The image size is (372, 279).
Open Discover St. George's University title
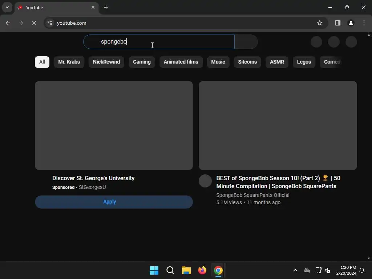point(93,178)
